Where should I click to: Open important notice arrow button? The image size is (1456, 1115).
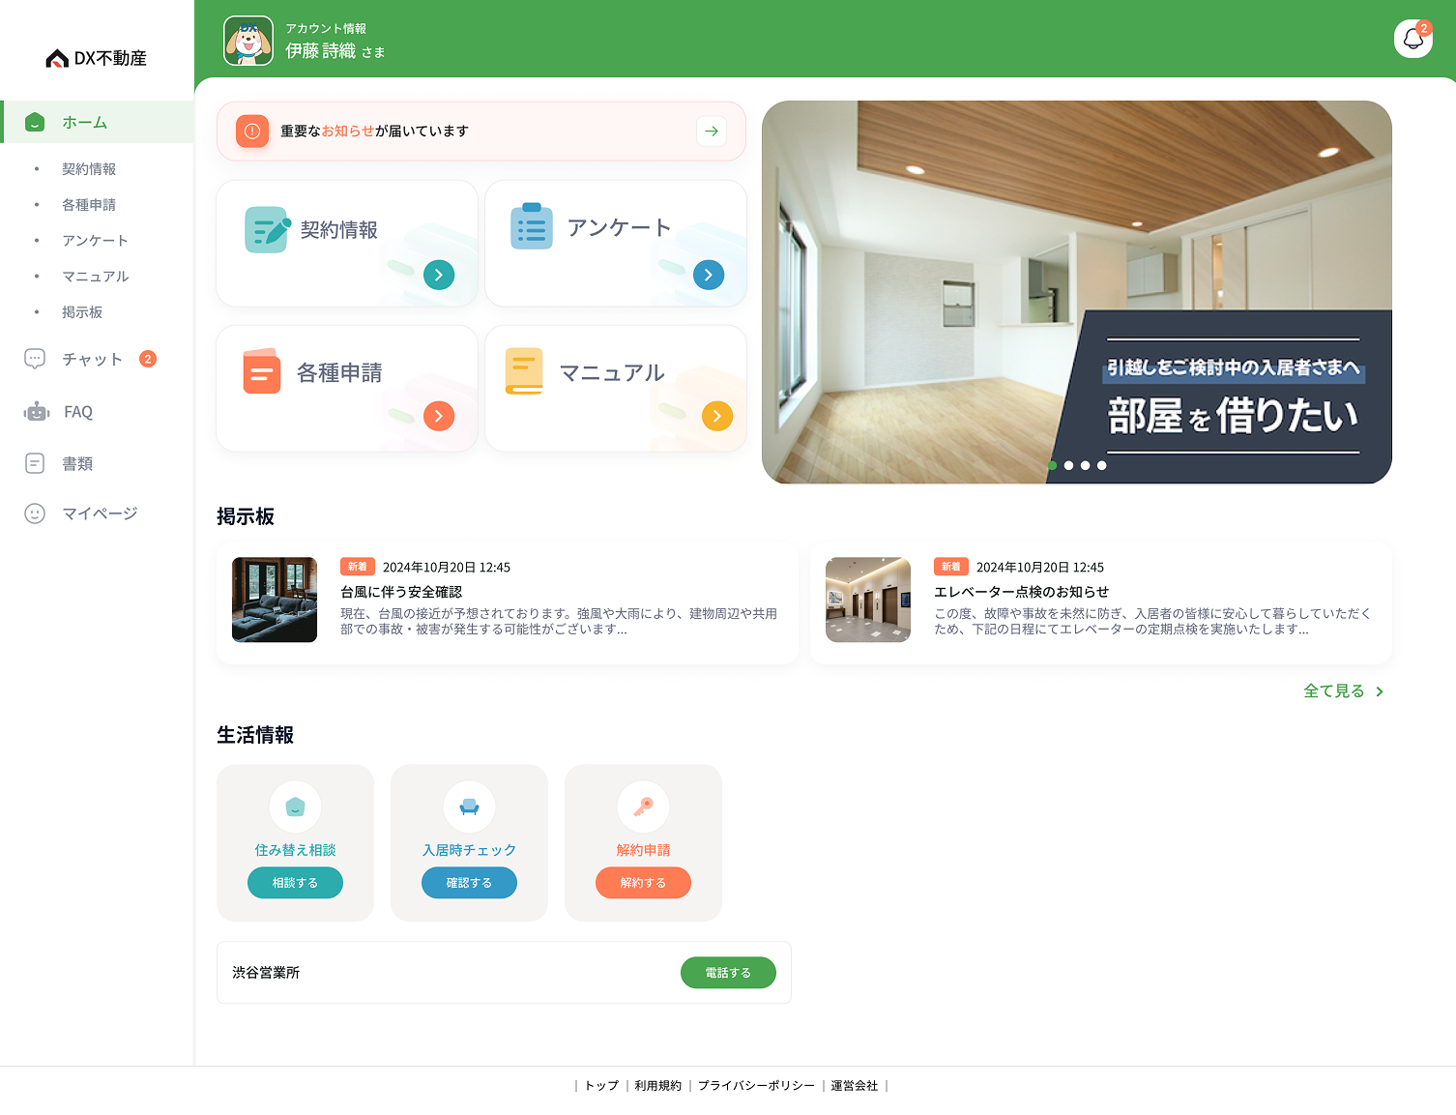[x=712, y=132]
